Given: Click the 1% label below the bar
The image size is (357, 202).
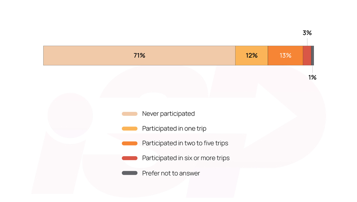Looking at the screenshot, I should (x=312, y=77).
